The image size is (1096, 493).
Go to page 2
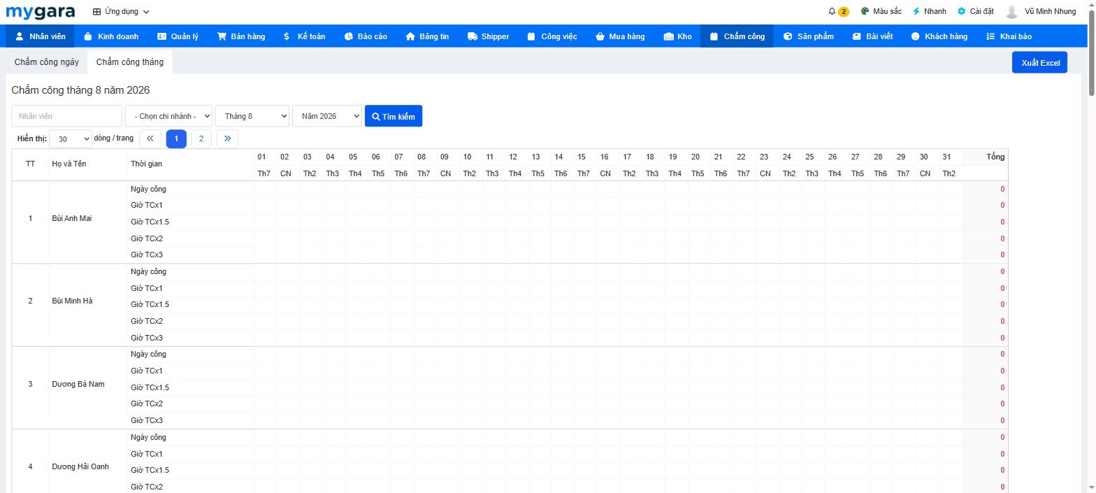(x=201, y=138)
